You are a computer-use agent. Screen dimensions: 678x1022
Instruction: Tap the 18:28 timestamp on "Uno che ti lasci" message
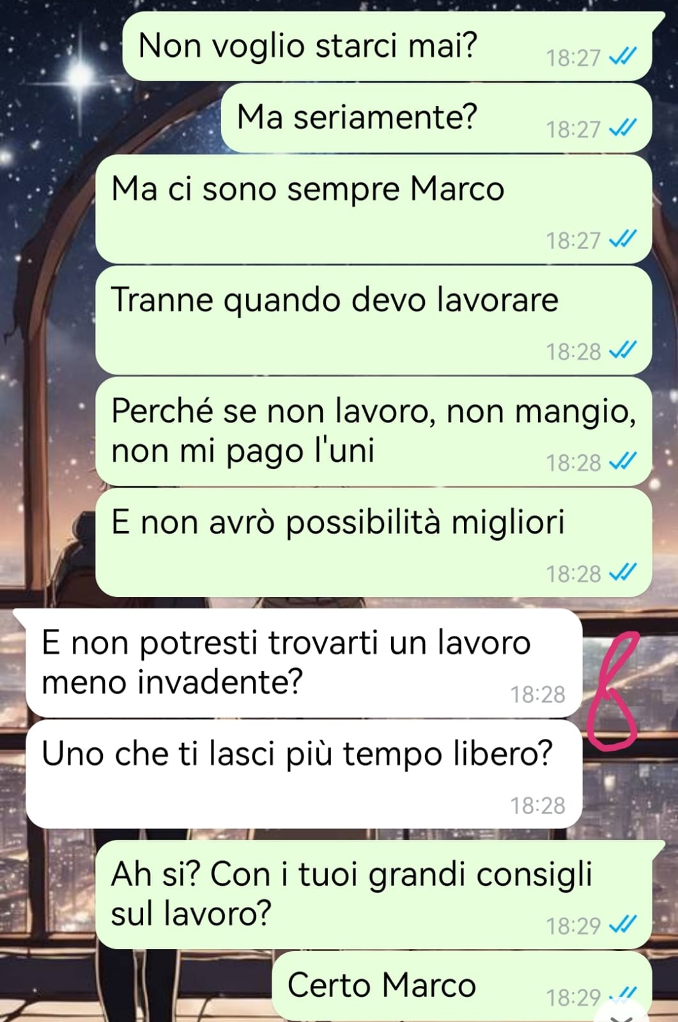point(537,805)
